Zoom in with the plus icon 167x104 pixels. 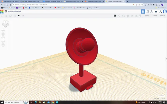[x=3, y=38]
